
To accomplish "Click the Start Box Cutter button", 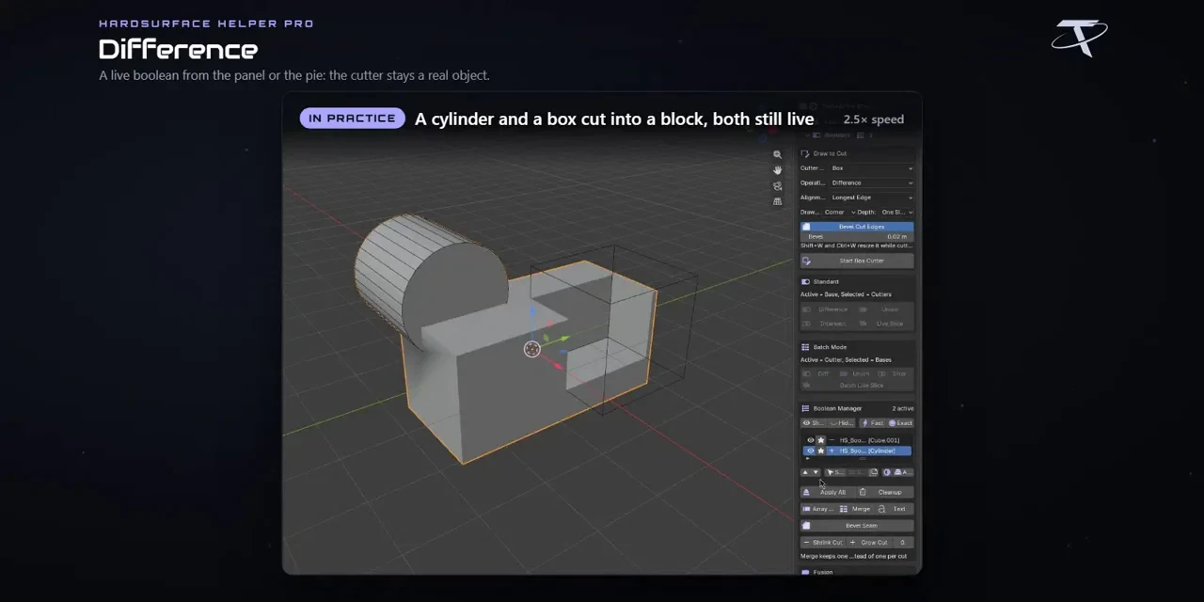I will pyautogui.click(x=856, y=261).
